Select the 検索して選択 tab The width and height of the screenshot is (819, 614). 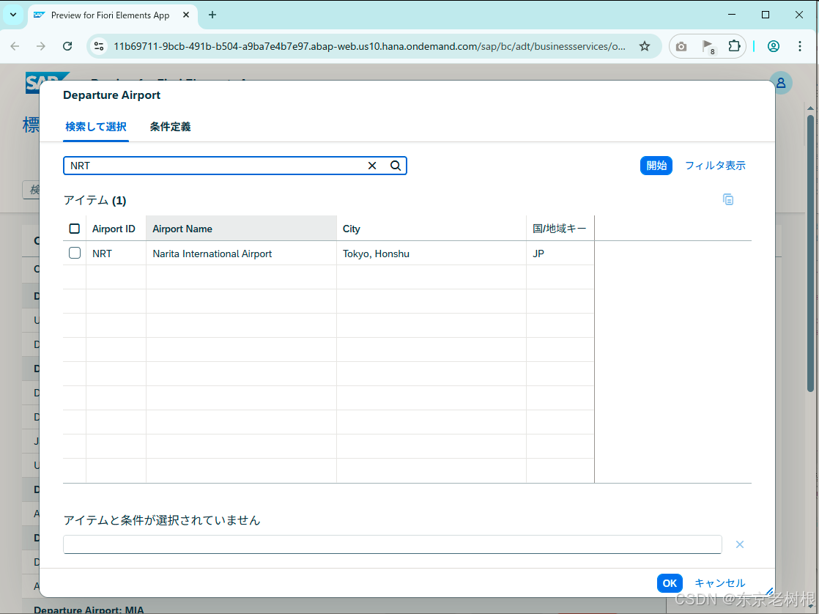[95, 126]
